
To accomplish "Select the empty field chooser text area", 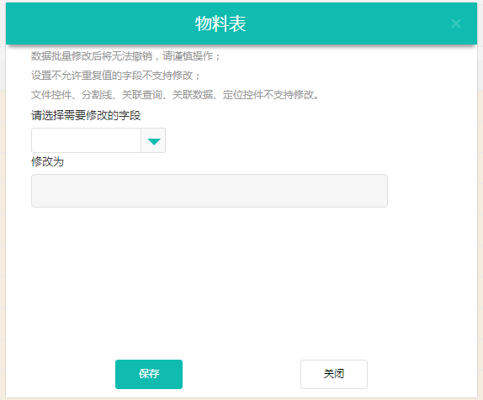I will pyautogui.click(x=86, y=140).
